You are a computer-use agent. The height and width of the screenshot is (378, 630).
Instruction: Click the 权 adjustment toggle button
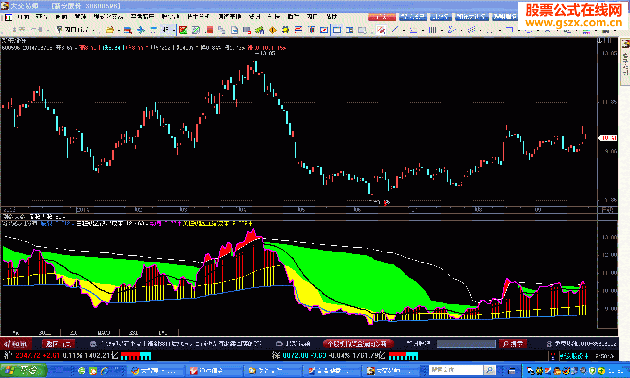click(x=166, y=30)
